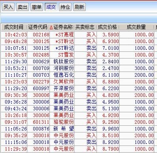Click stock name 恒逸石化
The image size is (157, 153).
click(x=64, y=75)
